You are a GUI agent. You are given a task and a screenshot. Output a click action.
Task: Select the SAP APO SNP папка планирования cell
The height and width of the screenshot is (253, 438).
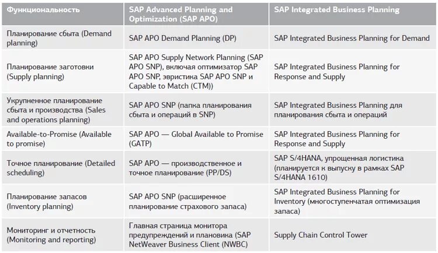196,110
